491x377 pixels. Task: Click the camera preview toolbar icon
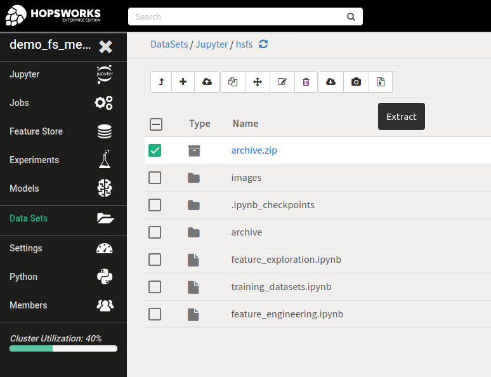356,82
